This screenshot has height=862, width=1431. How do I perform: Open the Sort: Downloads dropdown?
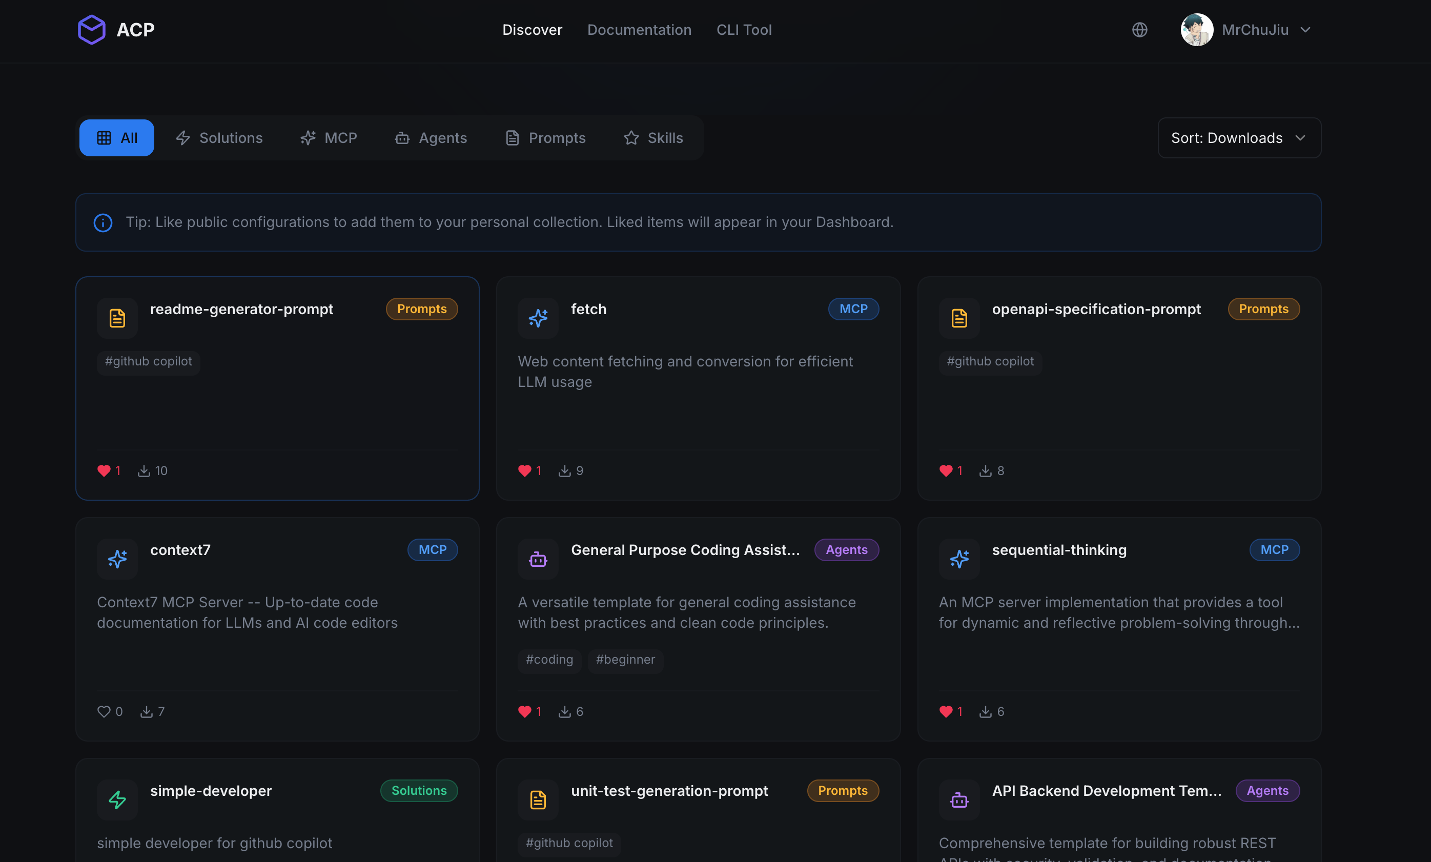pos(1239,138)
